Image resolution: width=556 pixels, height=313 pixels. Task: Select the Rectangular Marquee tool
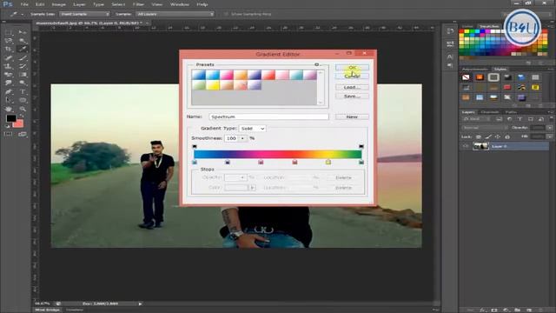pyautogui.click(x=9, y=32)
